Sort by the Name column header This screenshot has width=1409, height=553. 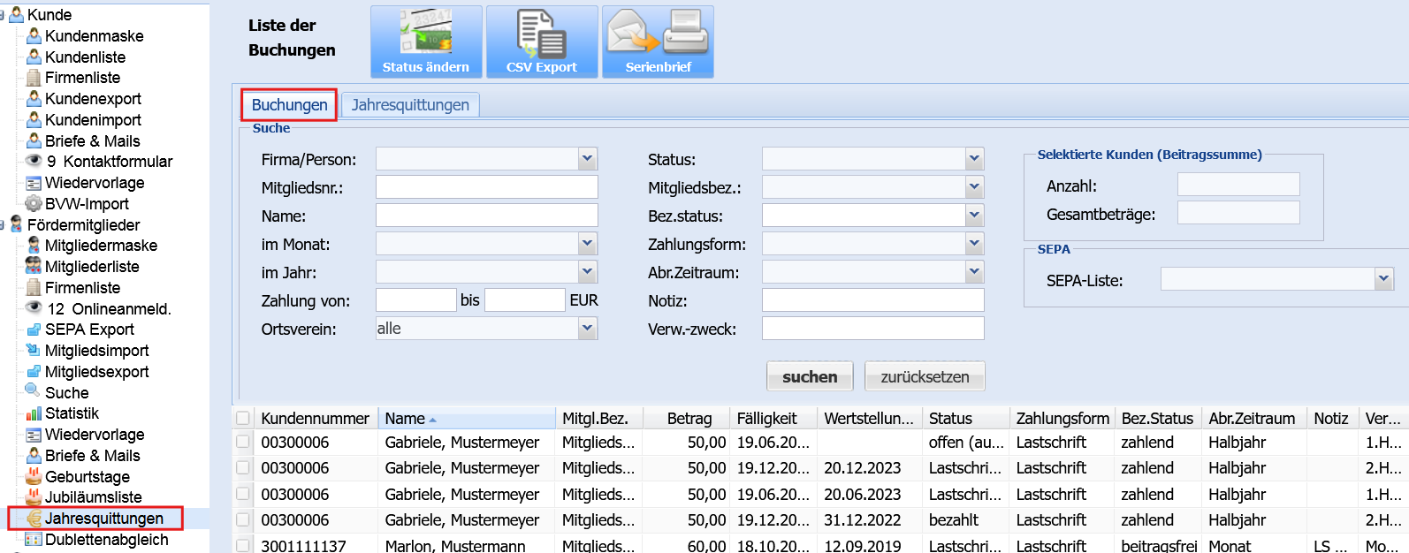467,418
